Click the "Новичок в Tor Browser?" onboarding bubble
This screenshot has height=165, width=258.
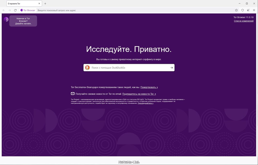coord(23,21)
